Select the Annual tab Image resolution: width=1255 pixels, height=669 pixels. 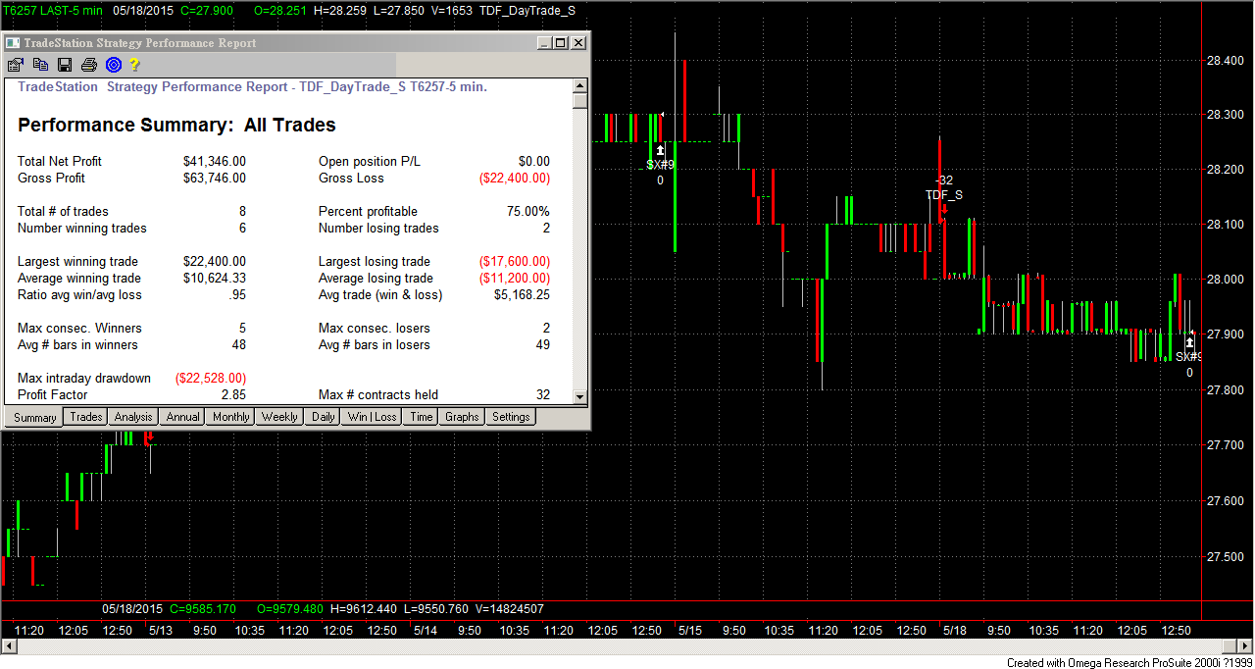[x=183, y=417]
